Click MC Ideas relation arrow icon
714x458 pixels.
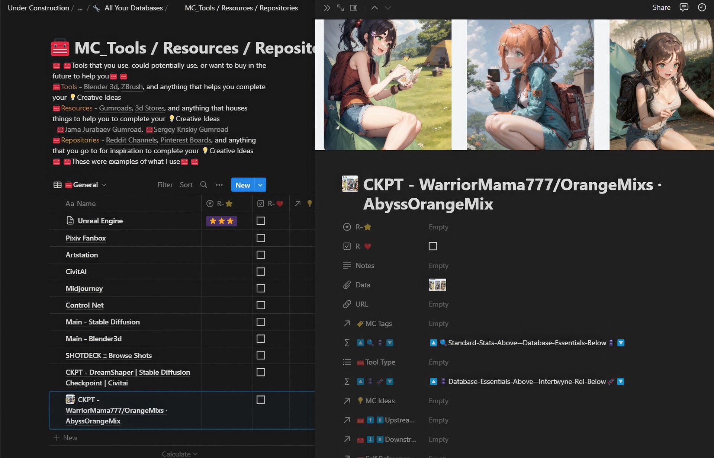point(347,401)
